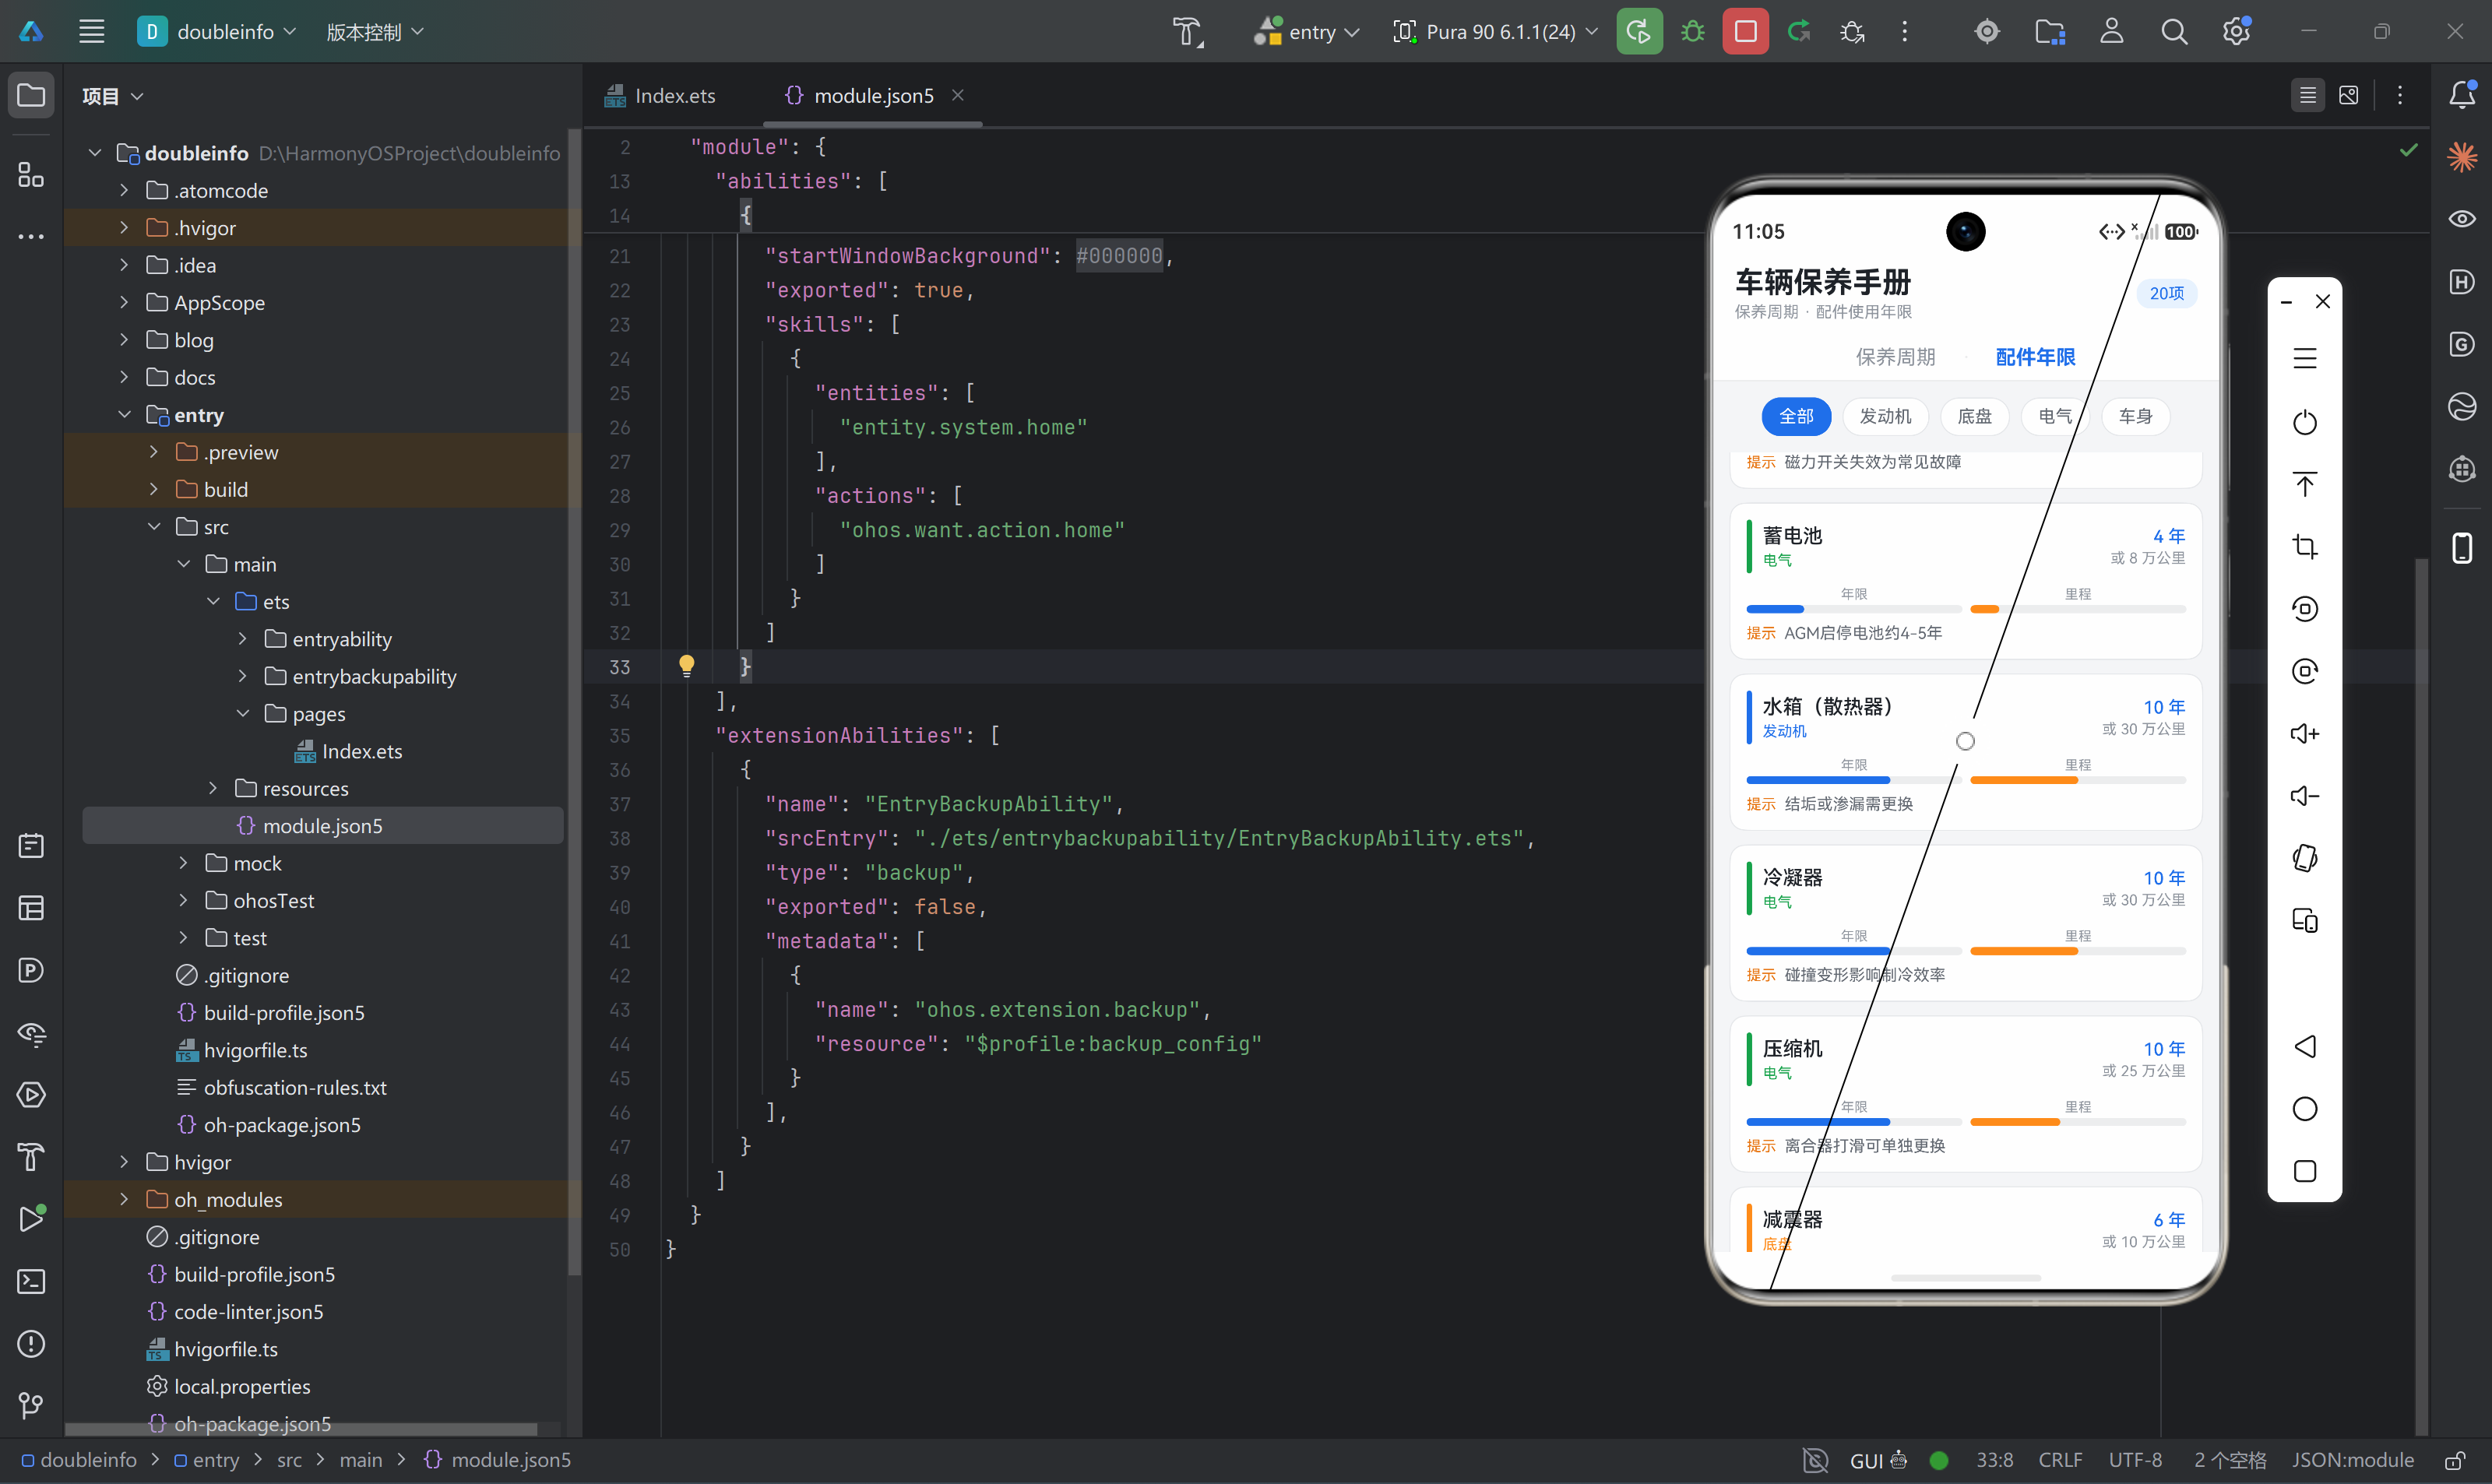The image size is (2492, 1484).
Task: Click the #000000 color value on line 21
Action: coord(1119,256)
